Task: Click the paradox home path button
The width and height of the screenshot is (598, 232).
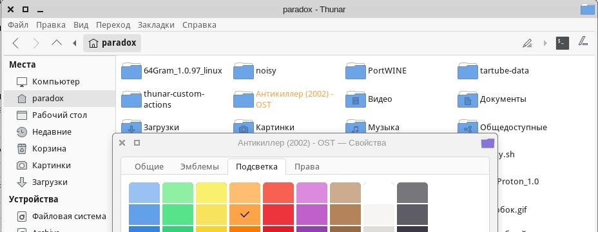Action: click(112, 43)
